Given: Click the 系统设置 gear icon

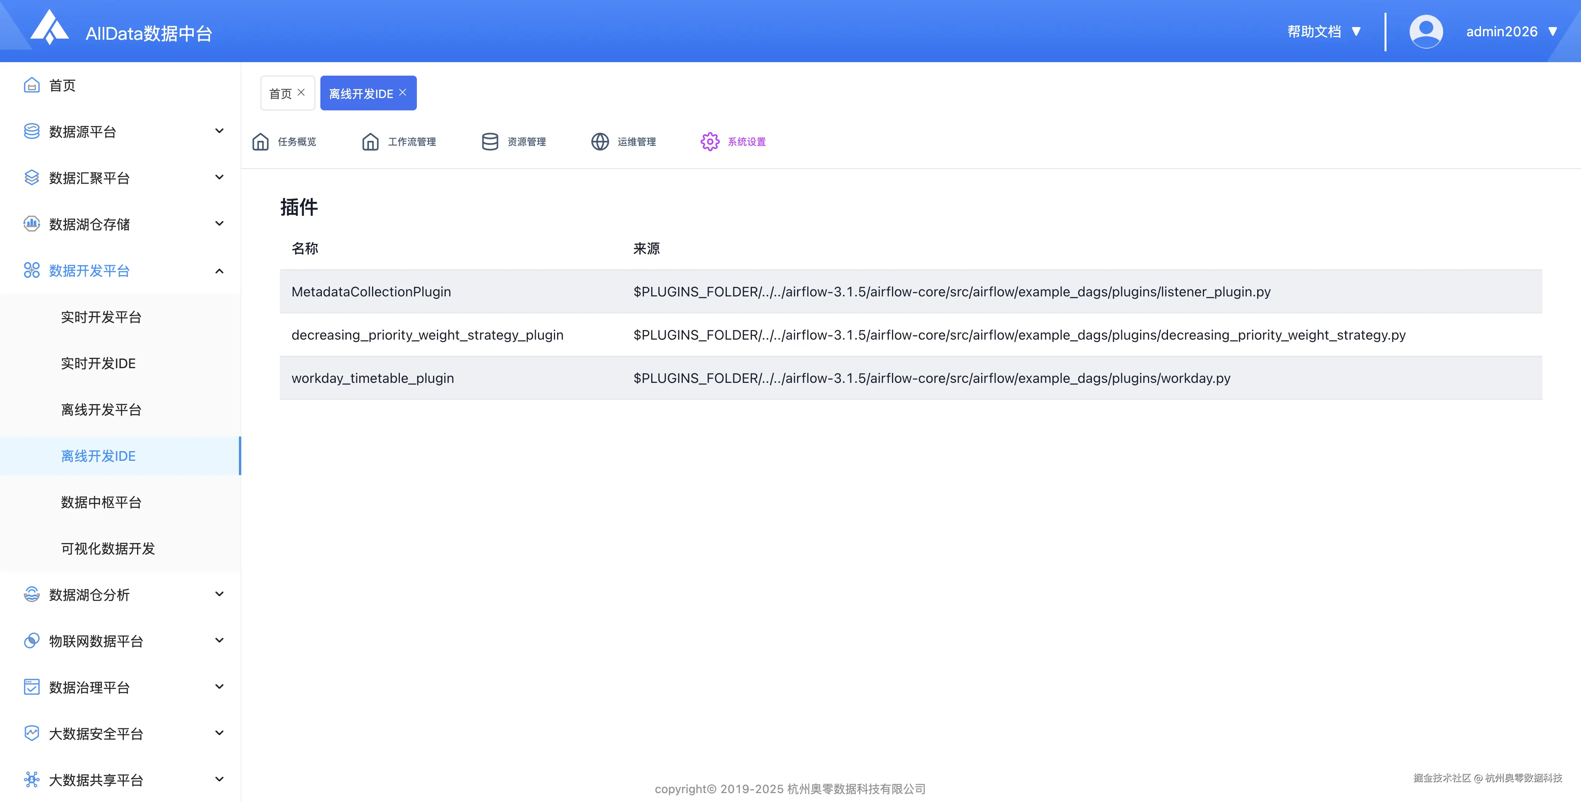Looking at the screenshot, I should pyautogui.click(x=709, y=142).
